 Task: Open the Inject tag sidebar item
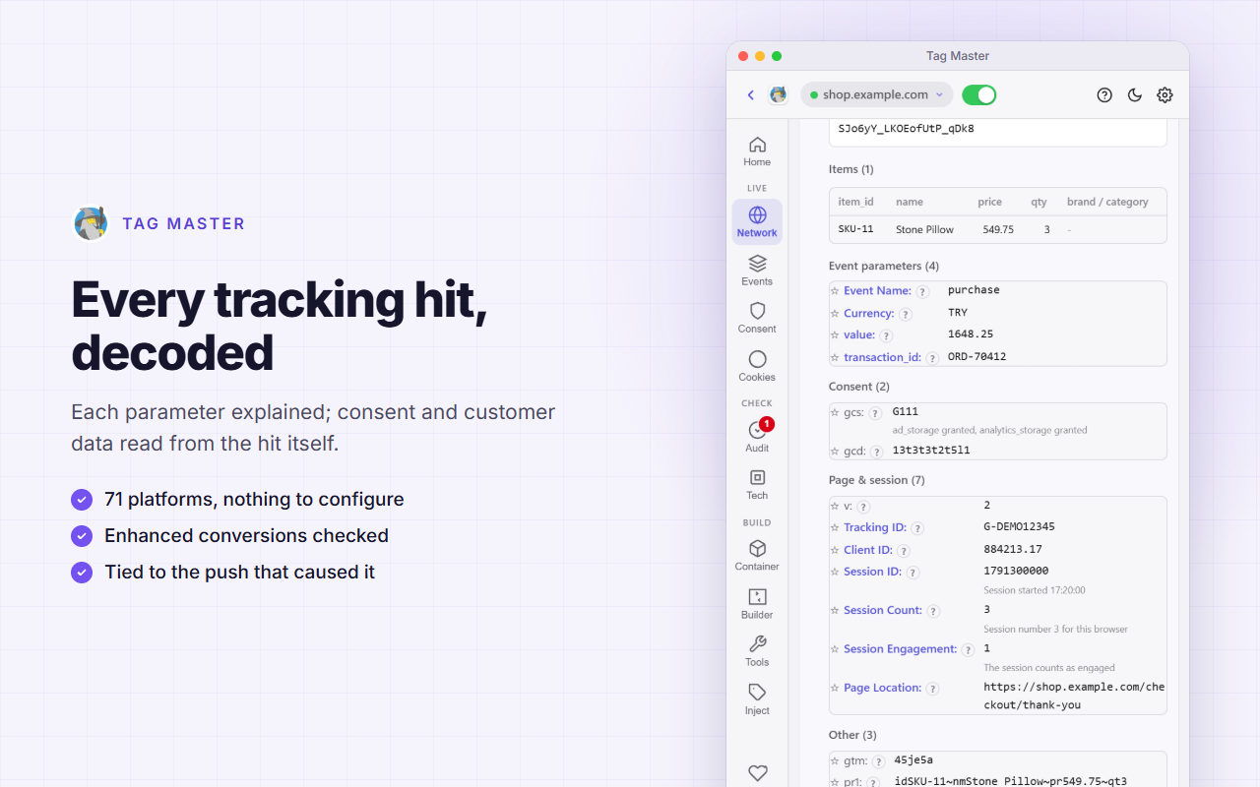pyautogui.click(x=757, y=699)
